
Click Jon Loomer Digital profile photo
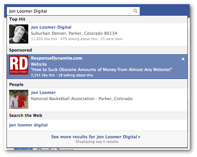pyautogui.click(x=19, y=34)
